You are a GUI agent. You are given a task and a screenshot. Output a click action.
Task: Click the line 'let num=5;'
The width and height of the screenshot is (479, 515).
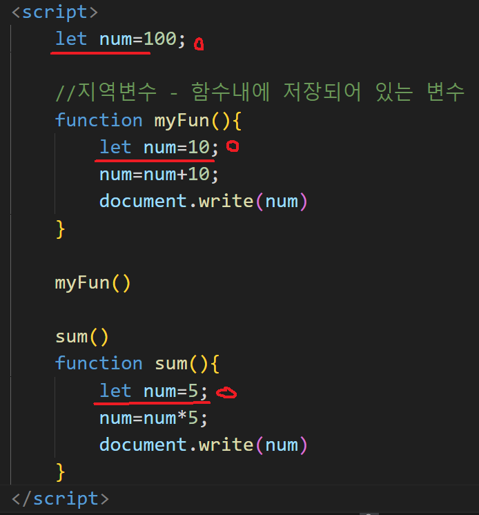(154, 391)
